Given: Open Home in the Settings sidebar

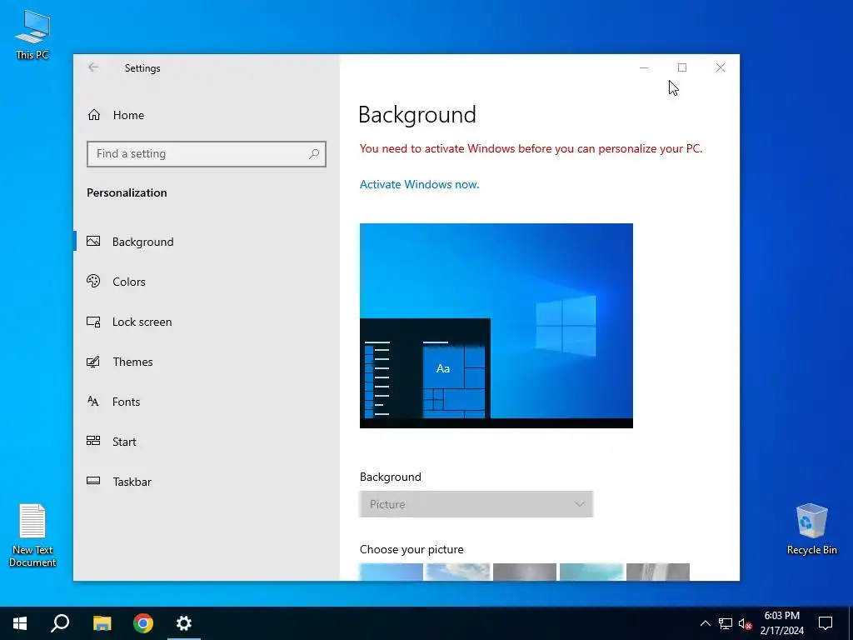Looking at the screenshot, I should (207, 115).
